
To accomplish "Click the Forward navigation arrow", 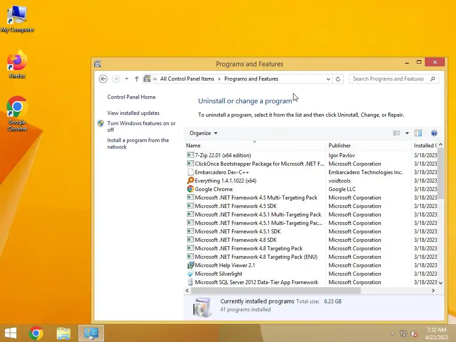I will (116, 79).
